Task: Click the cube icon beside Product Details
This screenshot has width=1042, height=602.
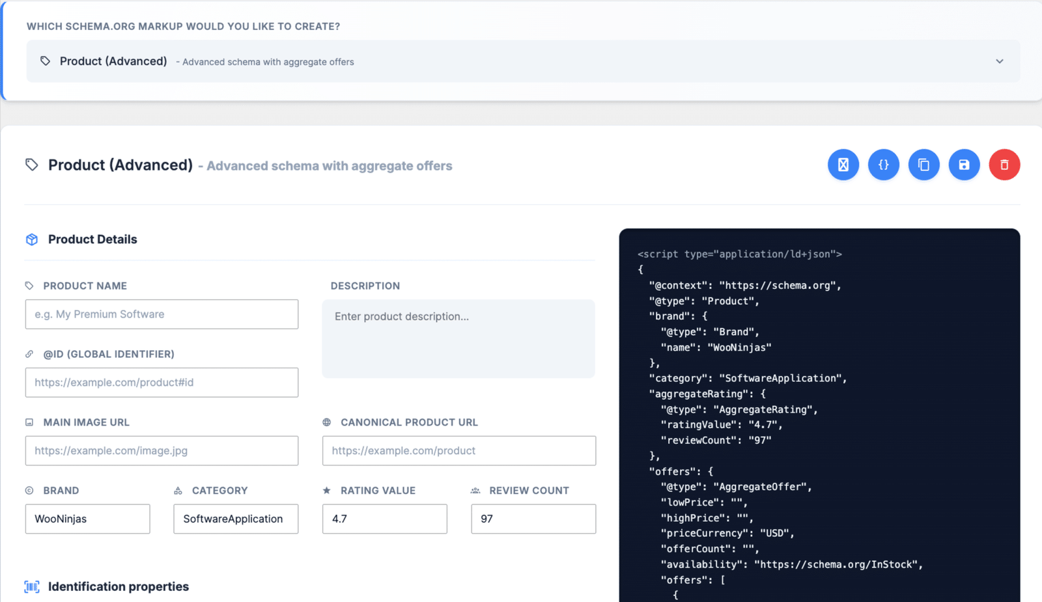Action: pyautogui.click(x=32, y=239)
